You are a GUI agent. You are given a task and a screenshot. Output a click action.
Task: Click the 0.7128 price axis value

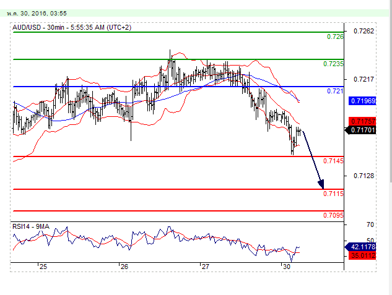click(364, 176)
